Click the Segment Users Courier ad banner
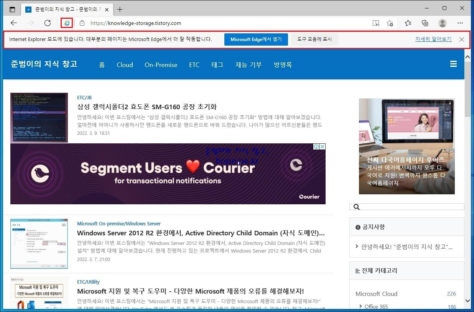Image resolution: width=474 pixels, height=312 pixels. click(x=168, y=174)
